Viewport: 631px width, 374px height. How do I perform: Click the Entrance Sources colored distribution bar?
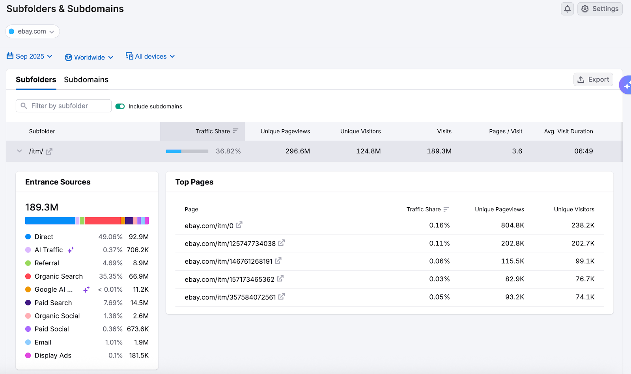pos(87,220)
